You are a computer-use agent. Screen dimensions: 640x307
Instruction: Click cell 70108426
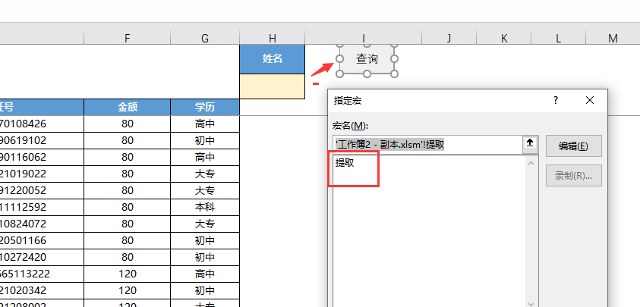click(x=42, y=124)
